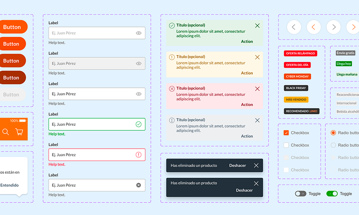The image size is (359, 215).
Task: Enable the gray Toggle switch
Action: point(300,193)
